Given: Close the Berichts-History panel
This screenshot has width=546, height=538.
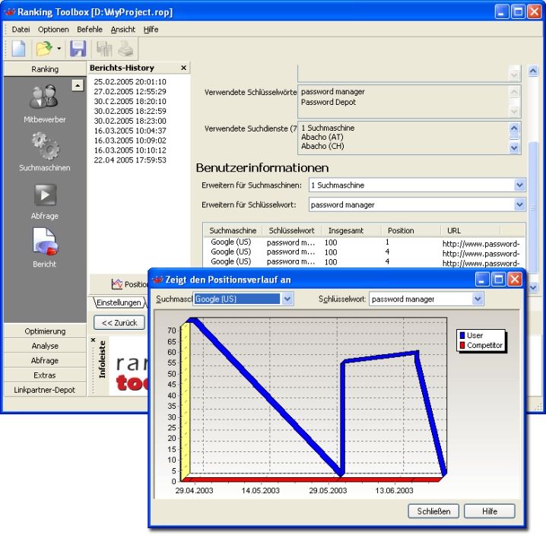Looking at the screenshot, I should click(183, 68).
